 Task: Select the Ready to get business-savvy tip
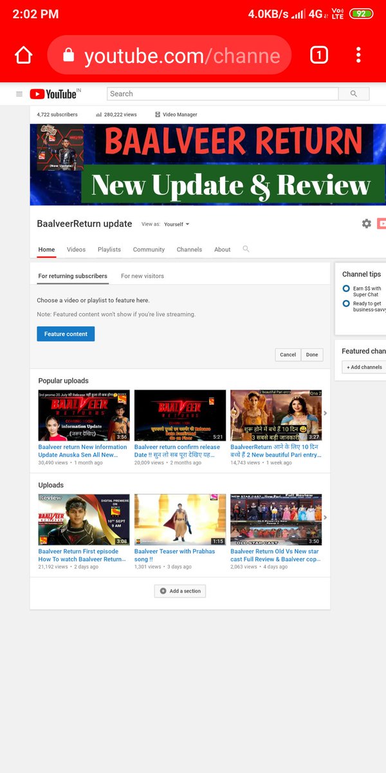tap(364, 307)
